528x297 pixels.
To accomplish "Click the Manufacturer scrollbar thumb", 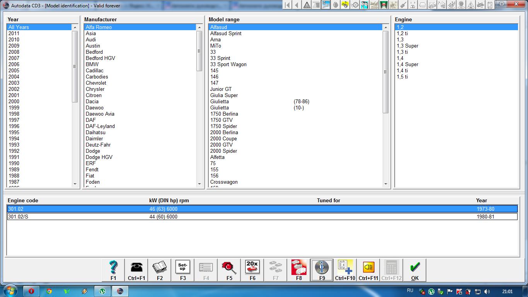I will (x=199, y=51).
